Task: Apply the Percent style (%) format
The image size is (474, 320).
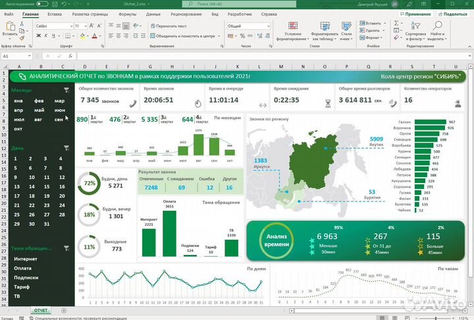Action: (x=242, y=36)
